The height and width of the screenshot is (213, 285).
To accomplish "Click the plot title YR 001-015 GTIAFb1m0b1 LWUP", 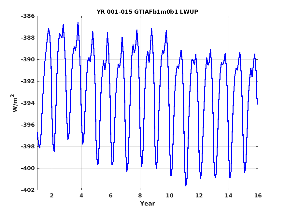I will tap(148, 12).
